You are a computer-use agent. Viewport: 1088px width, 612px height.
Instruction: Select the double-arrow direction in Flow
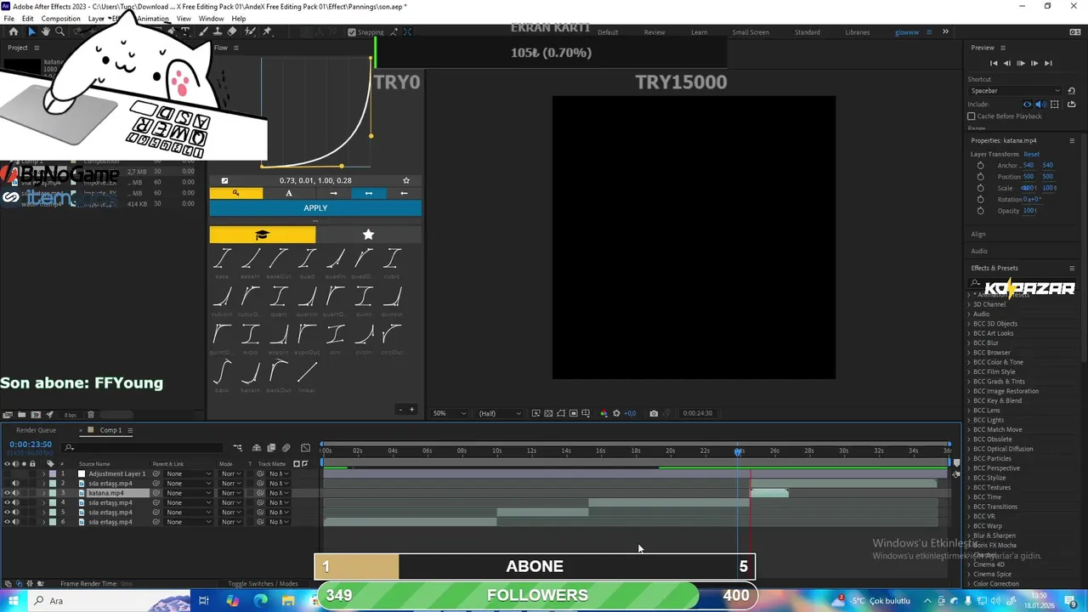point(368,193)
